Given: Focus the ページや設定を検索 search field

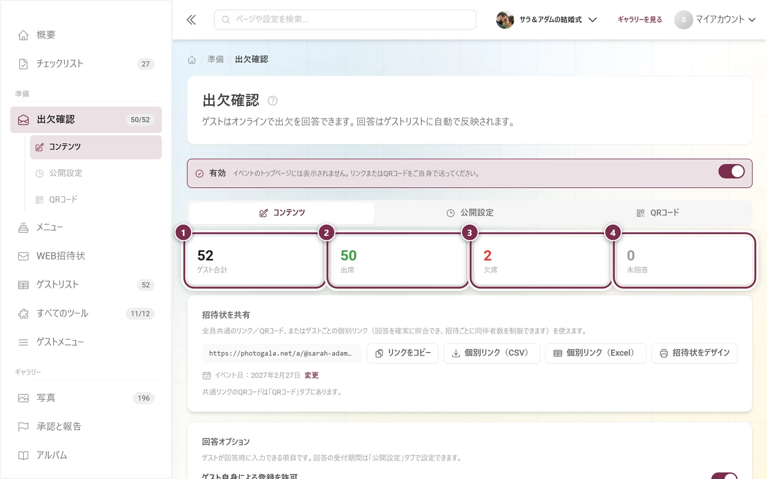Looking at the screenshot, I should tap(345, 20).
